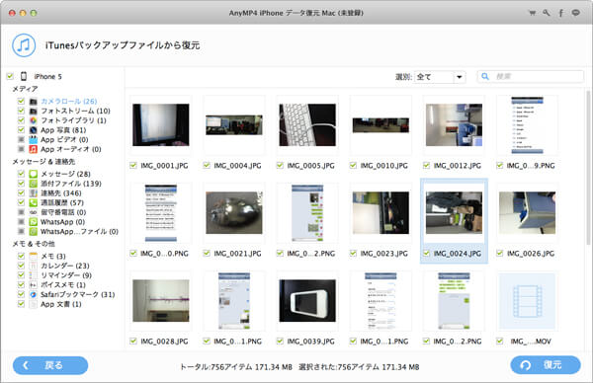Click the フォトライブラリ icon

pyautogui.click(x=34, y=120)
